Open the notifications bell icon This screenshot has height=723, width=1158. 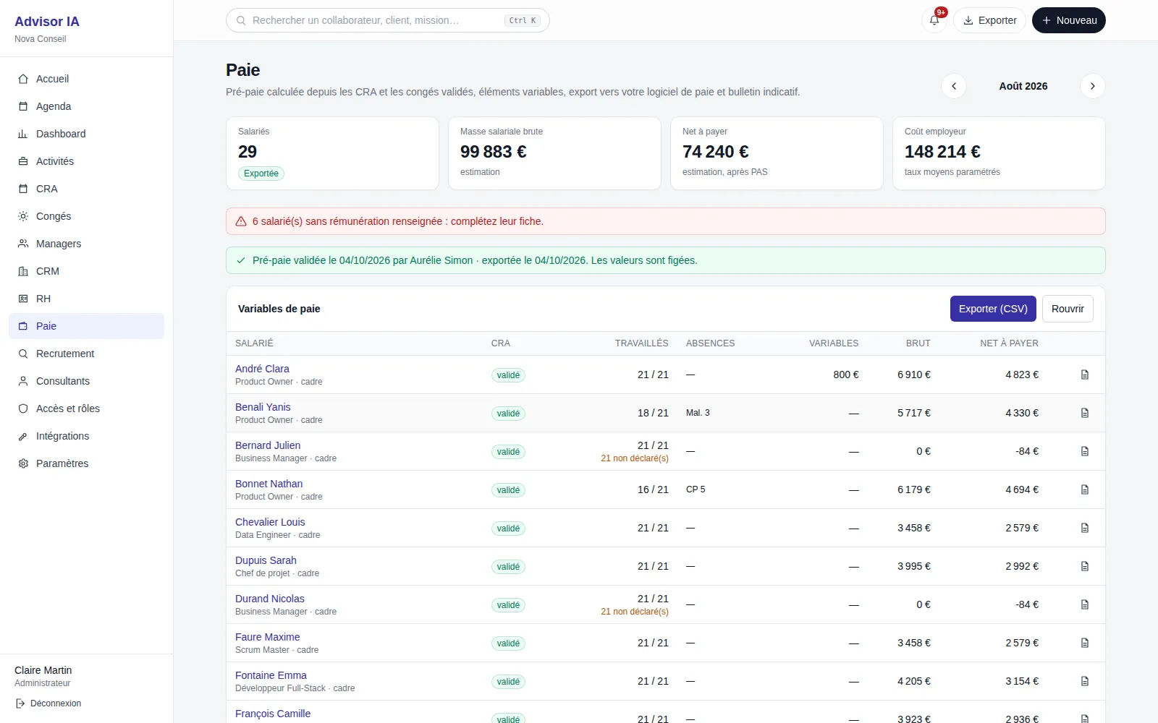click(934, 20)
